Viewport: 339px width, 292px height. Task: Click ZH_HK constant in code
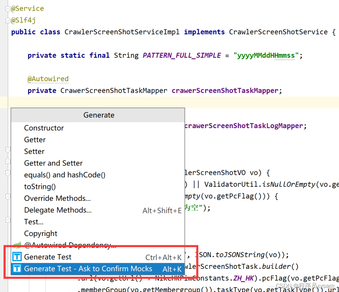pyautogui.click(x=244, y=279)
